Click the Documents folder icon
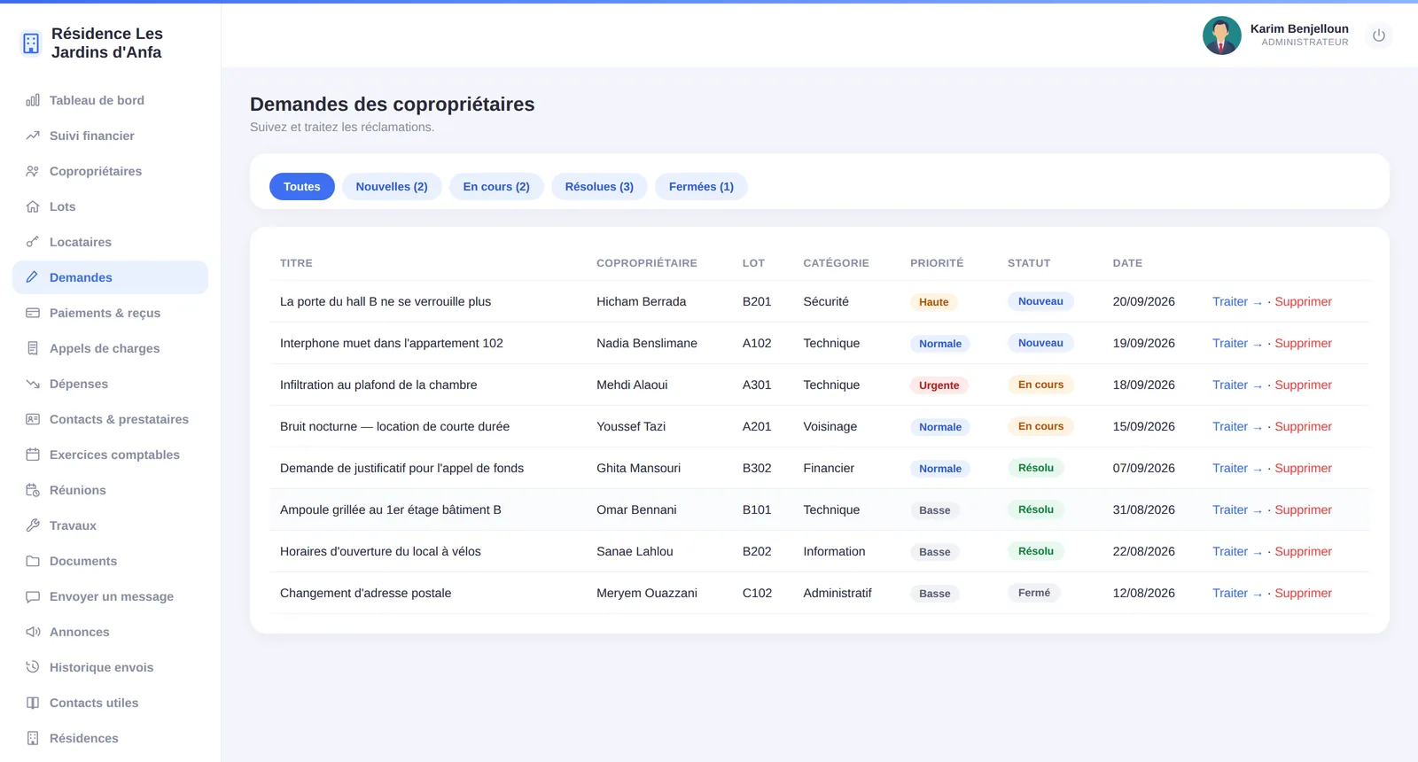The image size is (1418, 762). click(x=33, y=561)
